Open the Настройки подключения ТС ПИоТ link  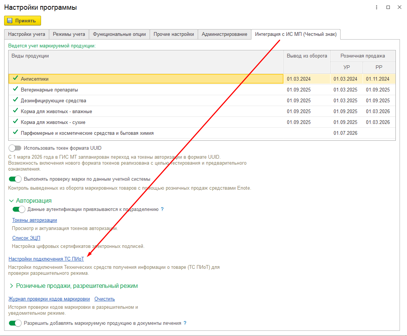[x=46, y=258]
